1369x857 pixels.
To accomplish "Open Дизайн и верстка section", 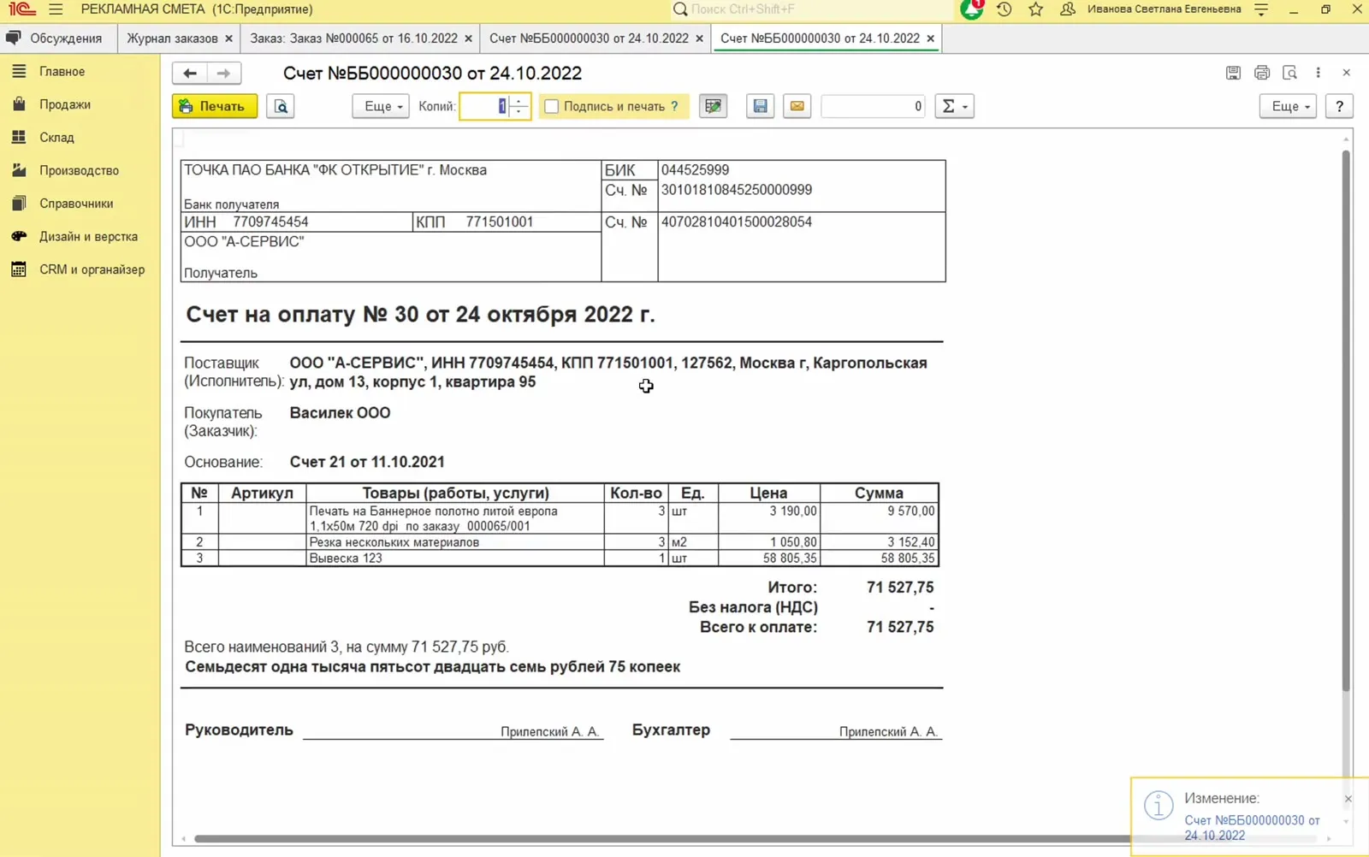I will (x=88, y=236).
